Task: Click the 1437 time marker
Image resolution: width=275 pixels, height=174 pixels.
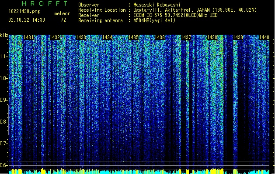Action: pyautogui.click(x=186, y=37)
